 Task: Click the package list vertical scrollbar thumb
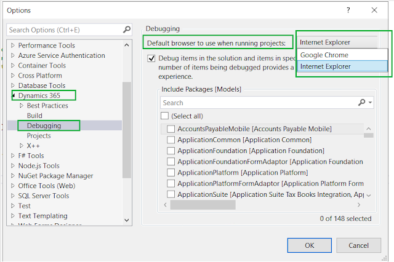(369, 135)
